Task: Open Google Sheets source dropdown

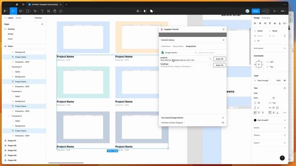Action: [170, 53]
